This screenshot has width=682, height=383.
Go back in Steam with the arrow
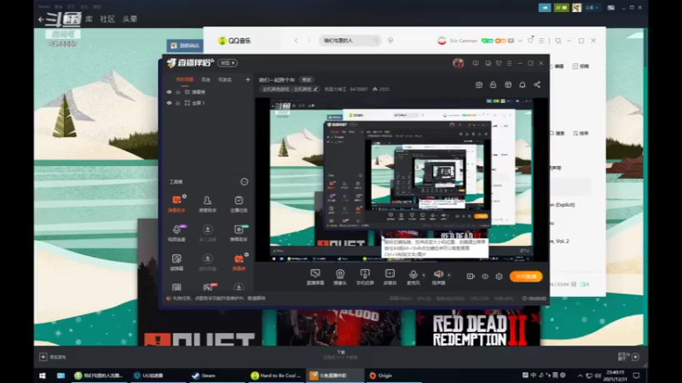click(41, 19)
